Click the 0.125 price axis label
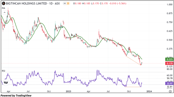The height and width of the screenshot is (97, 174). [x=170, y=66]
